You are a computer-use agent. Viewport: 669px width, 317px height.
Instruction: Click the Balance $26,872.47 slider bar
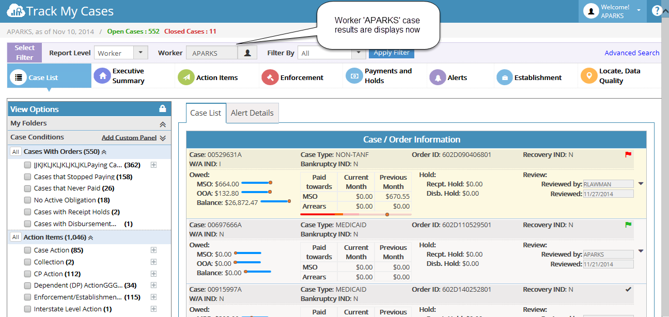pyautogui.click(x=275, y=201)
